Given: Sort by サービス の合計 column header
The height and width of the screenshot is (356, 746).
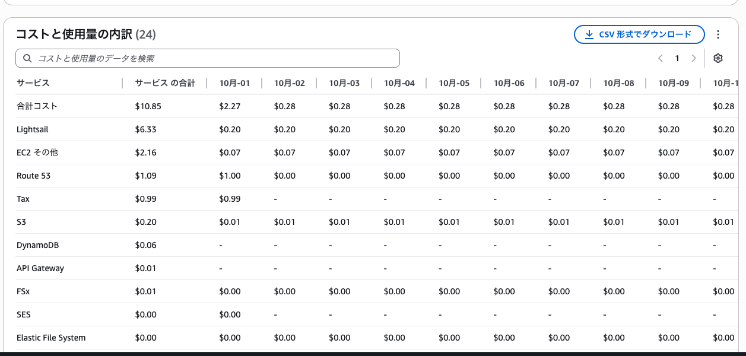Looking at the screenshot, I should pos(165,83).
